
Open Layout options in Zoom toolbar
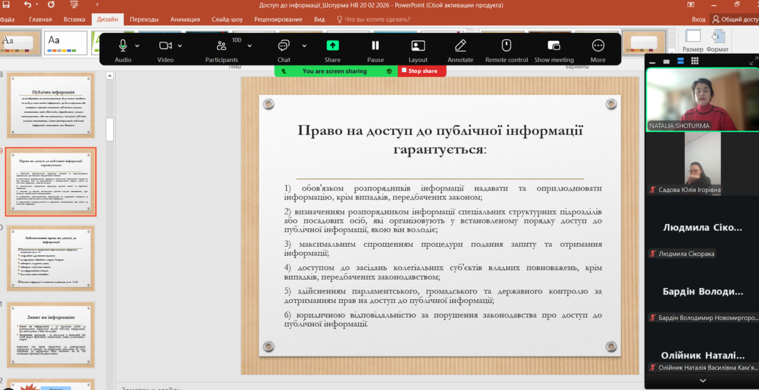tap(418, 45)
